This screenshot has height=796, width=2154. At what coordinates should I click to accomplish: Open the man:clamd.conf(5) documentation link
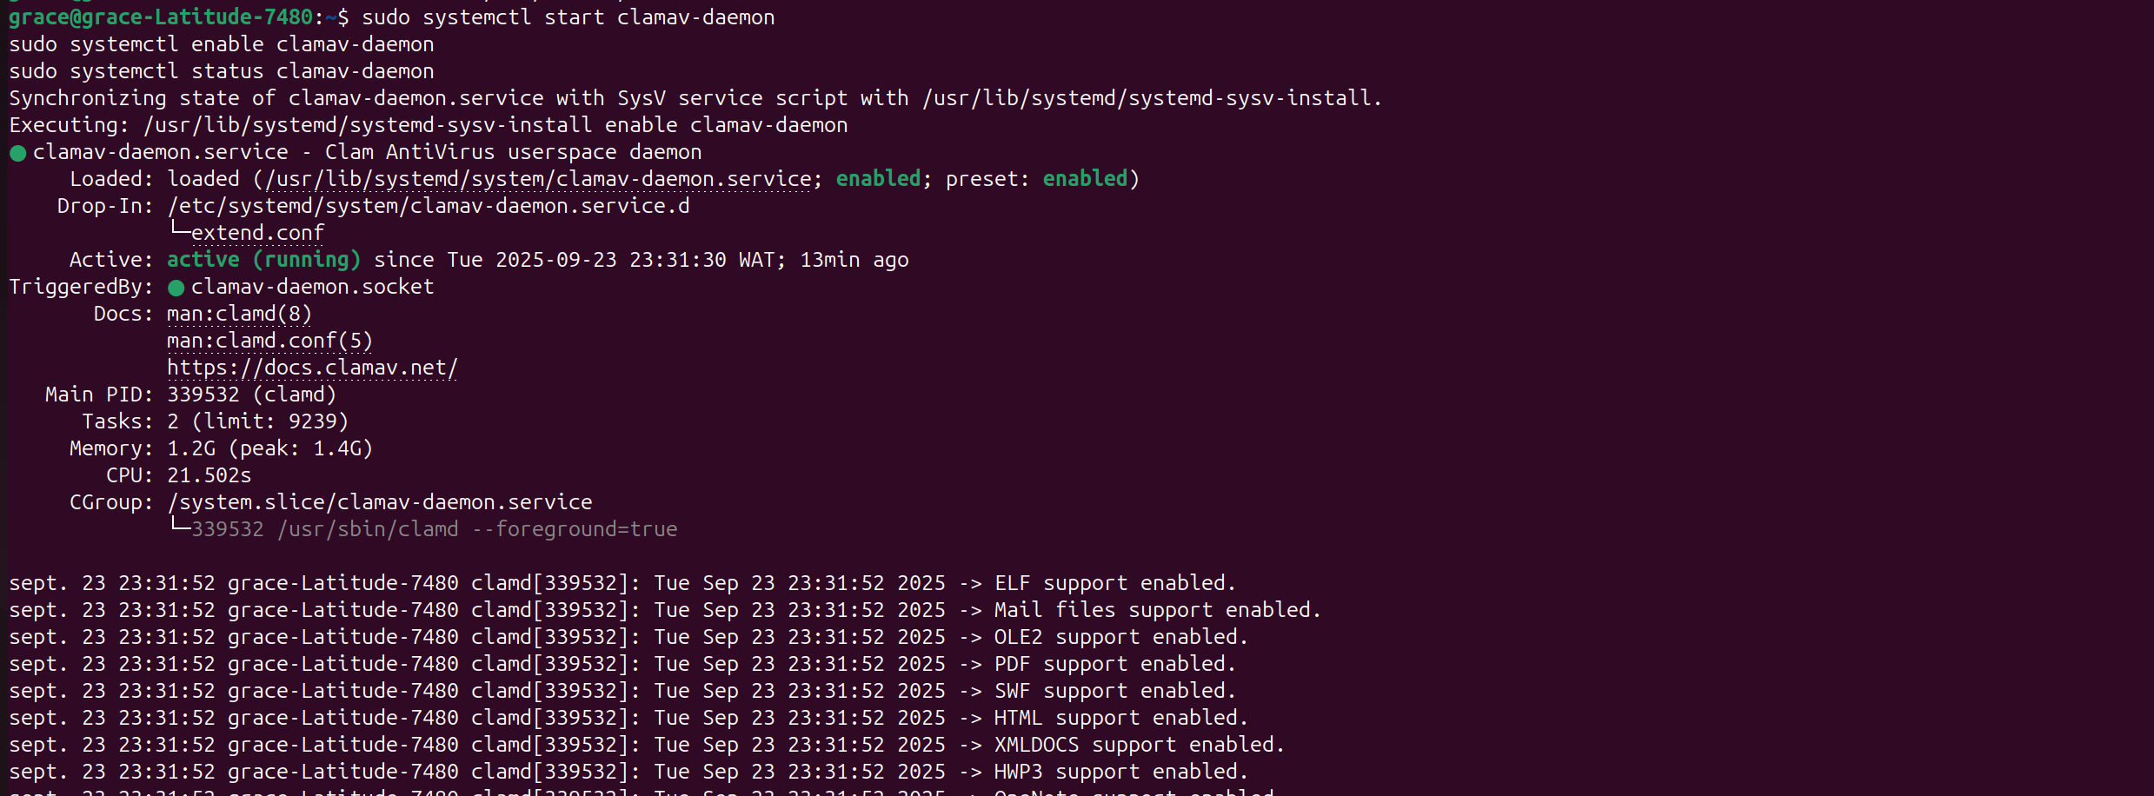pos(269,341)
